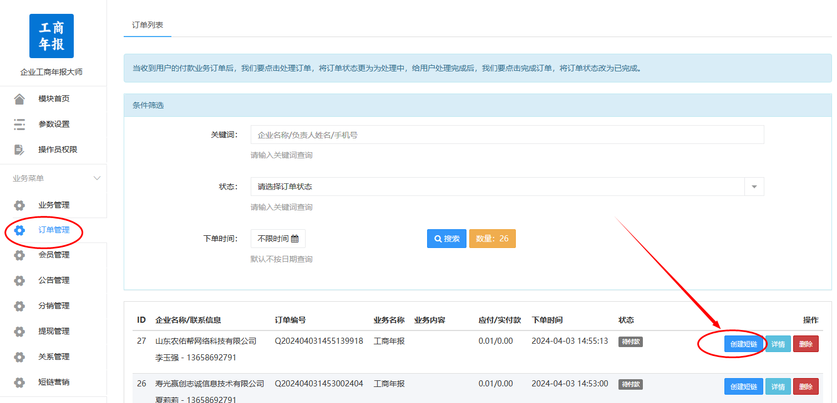Click the list icon beside 参数设置

[19, 125]
